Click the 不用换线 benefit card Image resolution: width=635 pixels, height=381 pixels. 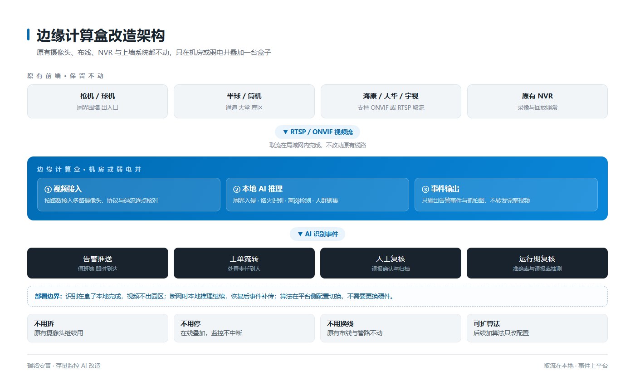[x=391, y=328]
